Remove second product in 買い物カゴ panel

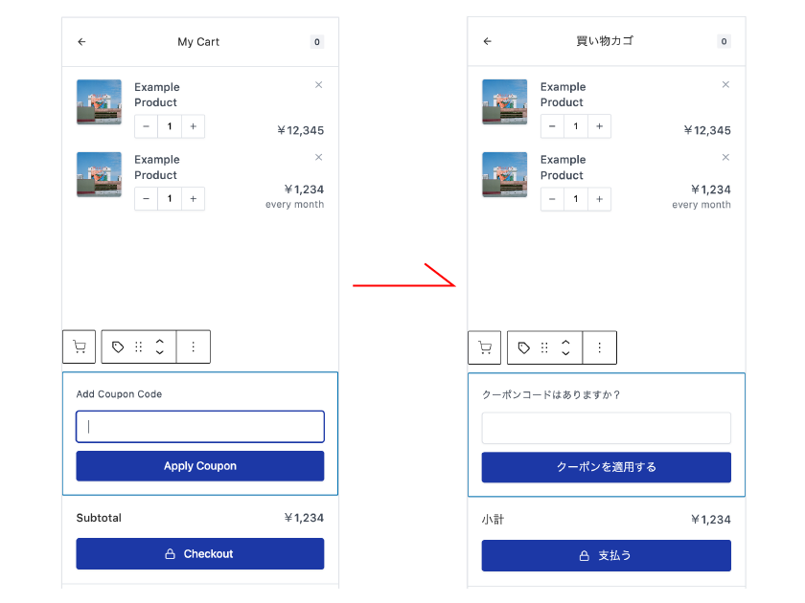pyautogui.click(x=725, y=157)
